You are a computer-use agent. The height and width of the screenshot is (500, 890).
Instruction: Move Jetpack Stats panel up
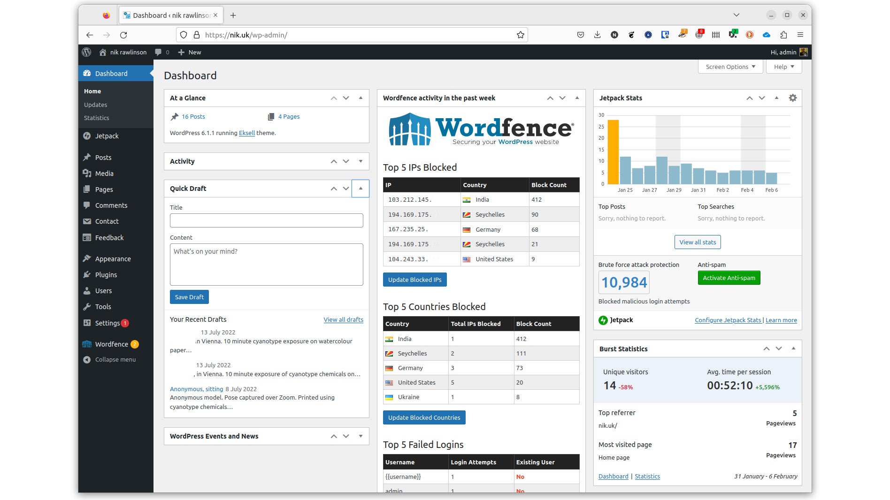point(750,98)
